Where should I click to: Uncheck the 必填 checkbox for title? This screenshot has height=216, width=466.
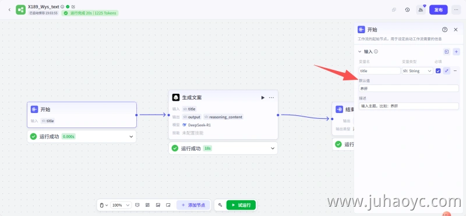point(438,70)
